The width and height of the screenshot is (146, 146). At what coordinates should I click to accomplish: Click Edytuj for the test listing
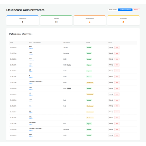click(111, 135)
